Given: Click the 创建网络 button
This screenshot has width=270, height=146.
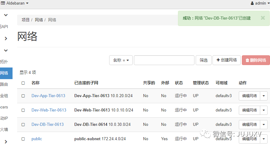Looking at the screenshot, I should click(227, 60).
